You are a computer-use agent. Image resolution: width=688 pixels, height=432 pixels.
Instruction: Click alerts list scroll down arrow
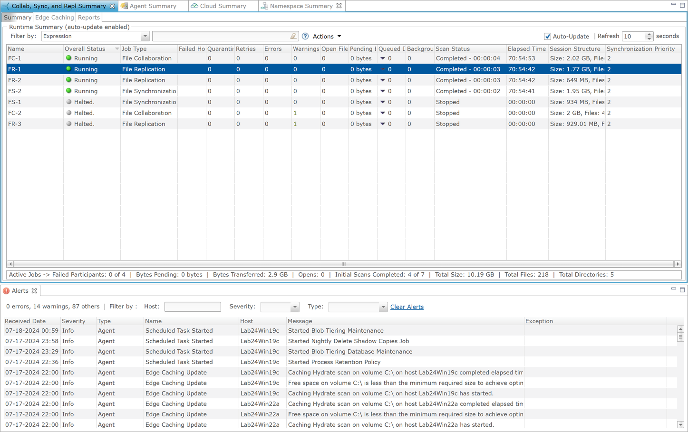point(680,425)
